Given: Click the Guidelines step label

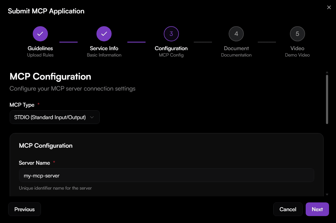Looking at the screenshot, I should [40, 48].
